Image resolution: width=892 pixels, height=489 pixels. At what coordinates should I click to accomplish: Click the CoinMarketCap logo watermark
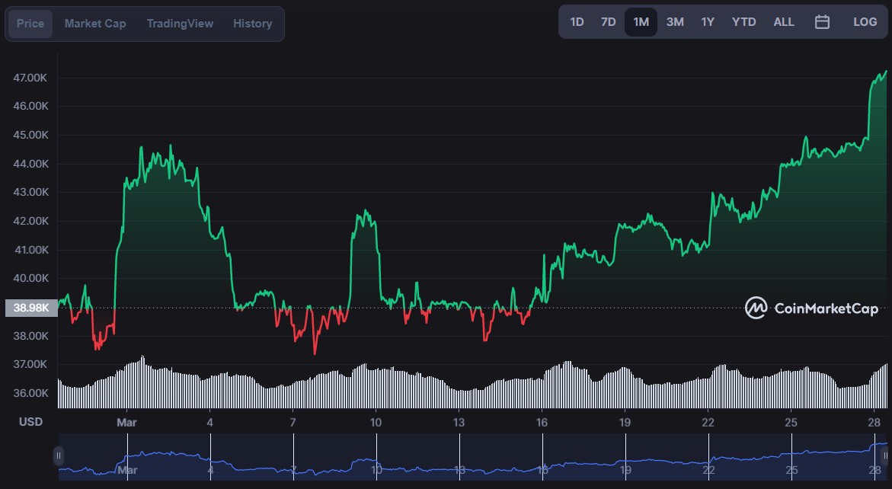(x=812, y=308)
